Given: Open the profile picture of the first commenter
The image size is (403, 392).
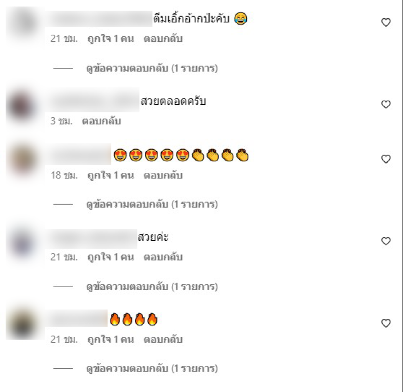Looking at the screenshot, I should [24, 24].
